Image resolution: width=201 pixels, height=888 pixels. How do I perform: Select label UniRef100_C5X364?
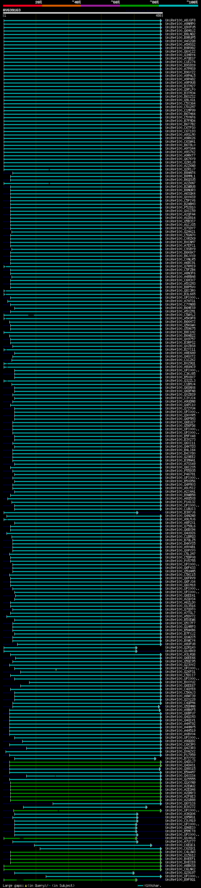pyautogui.click(x=180, y=103)
